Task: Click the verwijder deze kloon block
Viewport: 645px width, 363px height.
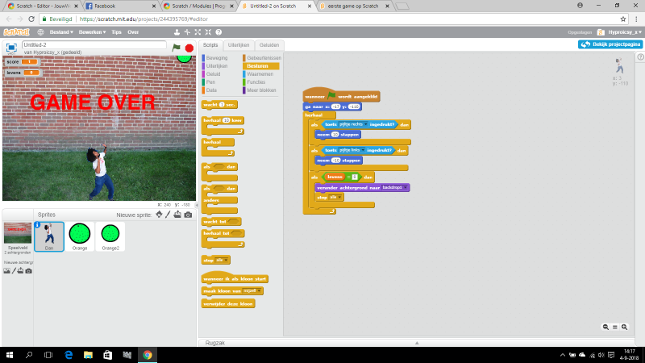Action: pyautogui.click(x=228, y=304)
